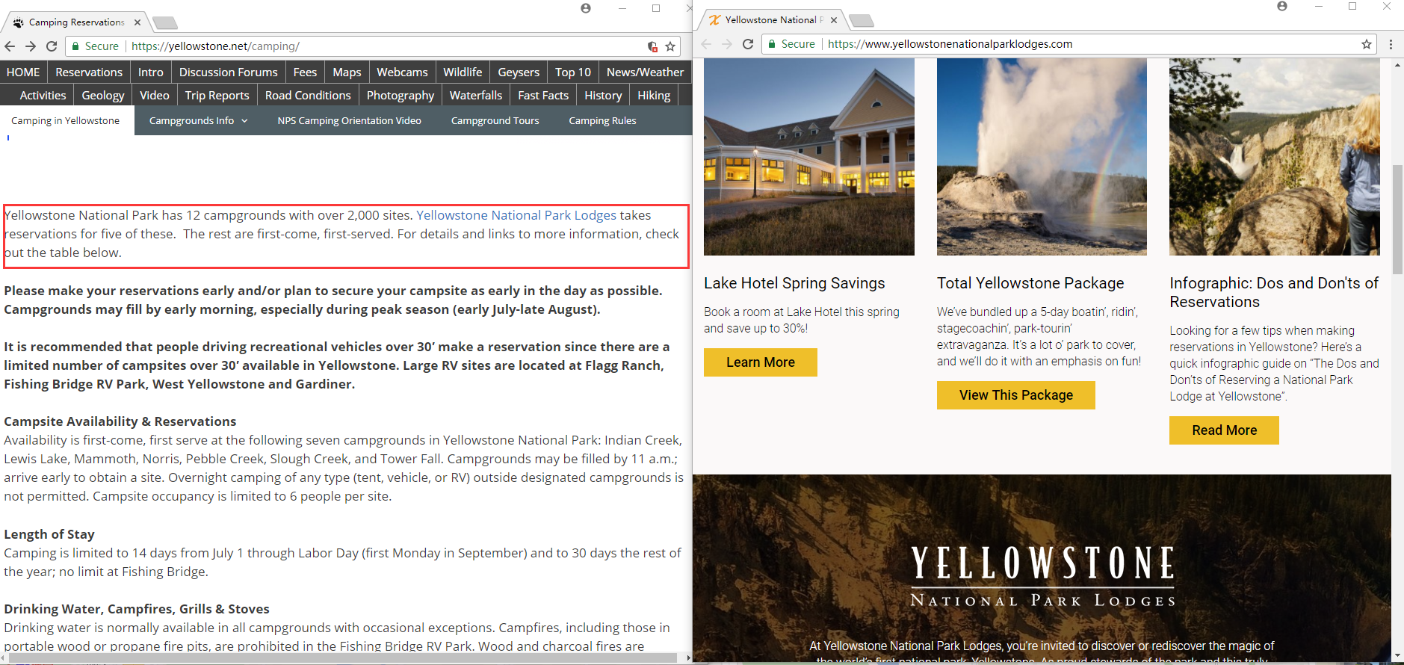Open new tab in right browser window
The width and height of the screenshot is (1404, 665).
[862, 20]
